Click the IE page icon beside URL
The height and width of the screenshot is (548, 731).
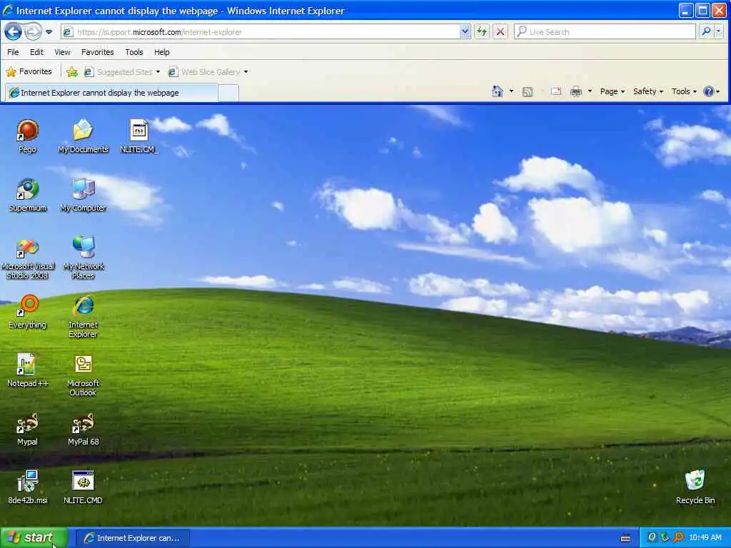click(68, 32)
